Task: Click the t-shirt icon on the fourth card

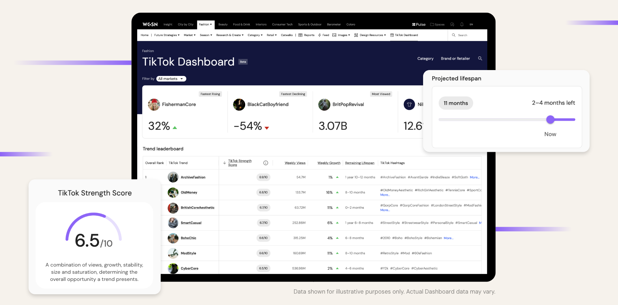Action: tap(409, 105)
